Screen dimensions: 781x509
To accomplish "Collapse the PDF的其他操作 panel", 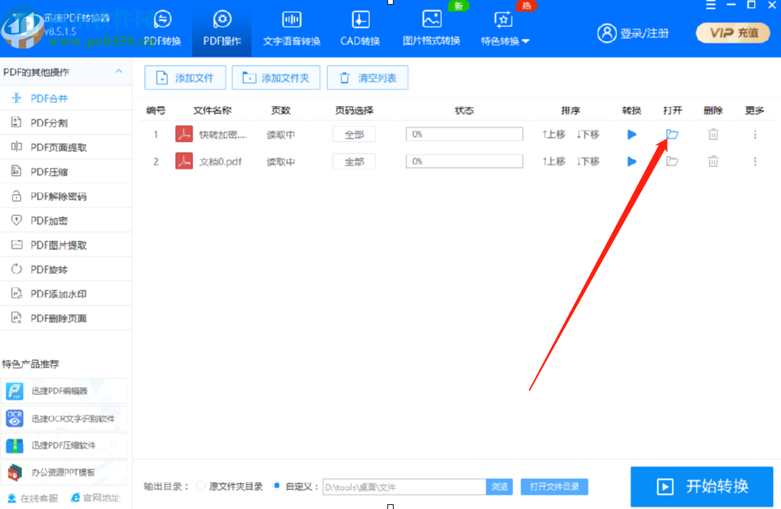I will [x=120, y=71].
